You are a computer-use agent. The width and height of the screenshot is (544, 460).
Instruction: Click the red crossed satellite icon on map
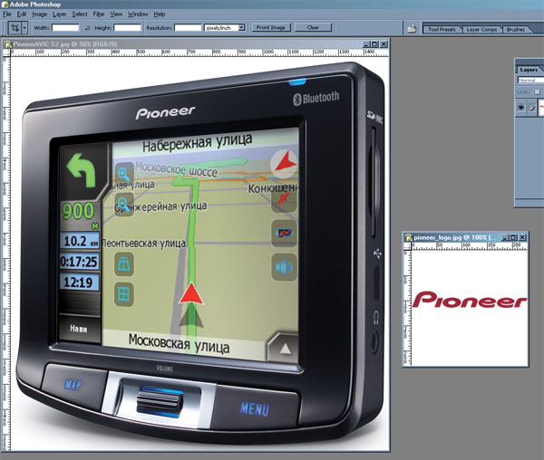click(285, 200)
